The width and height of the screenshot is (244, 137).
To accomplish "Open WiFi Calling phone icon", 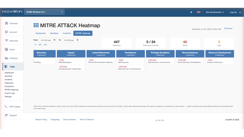I will 6,107.
